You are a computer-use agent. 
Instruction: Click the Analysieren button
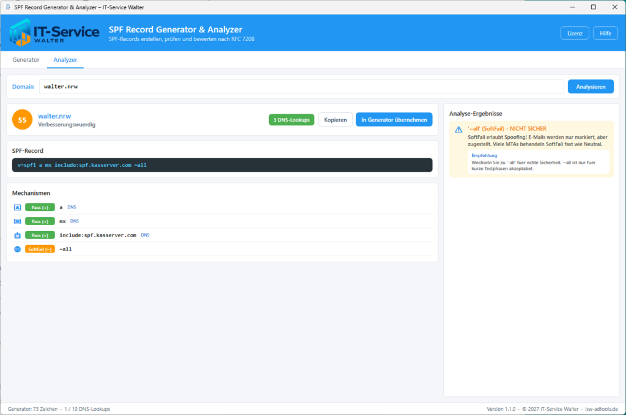click(591, 87)
